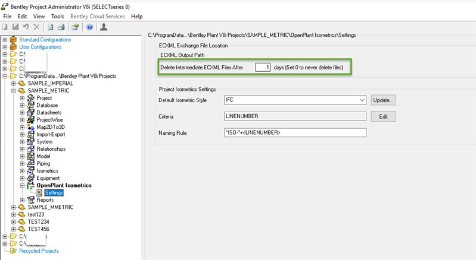Click the Project node icon

[x=30, y=98]
